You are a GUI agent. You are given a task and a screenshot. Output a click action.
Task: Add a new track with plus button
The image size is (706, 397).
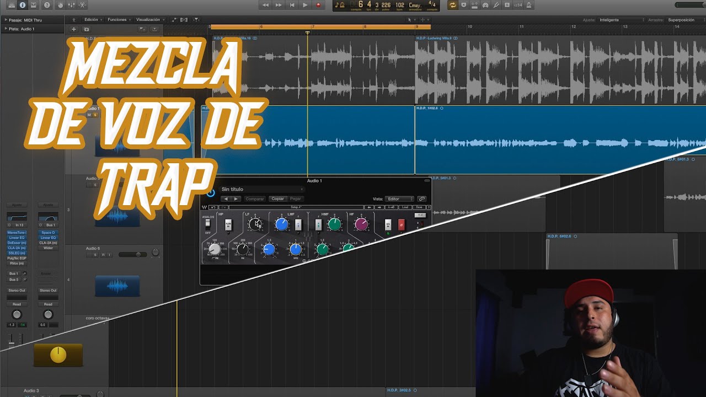[74, 29]
